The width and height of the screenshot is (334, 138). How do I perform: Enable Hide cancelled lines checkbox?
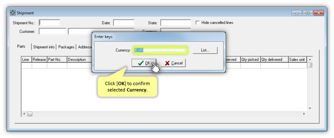click(198, 22)
